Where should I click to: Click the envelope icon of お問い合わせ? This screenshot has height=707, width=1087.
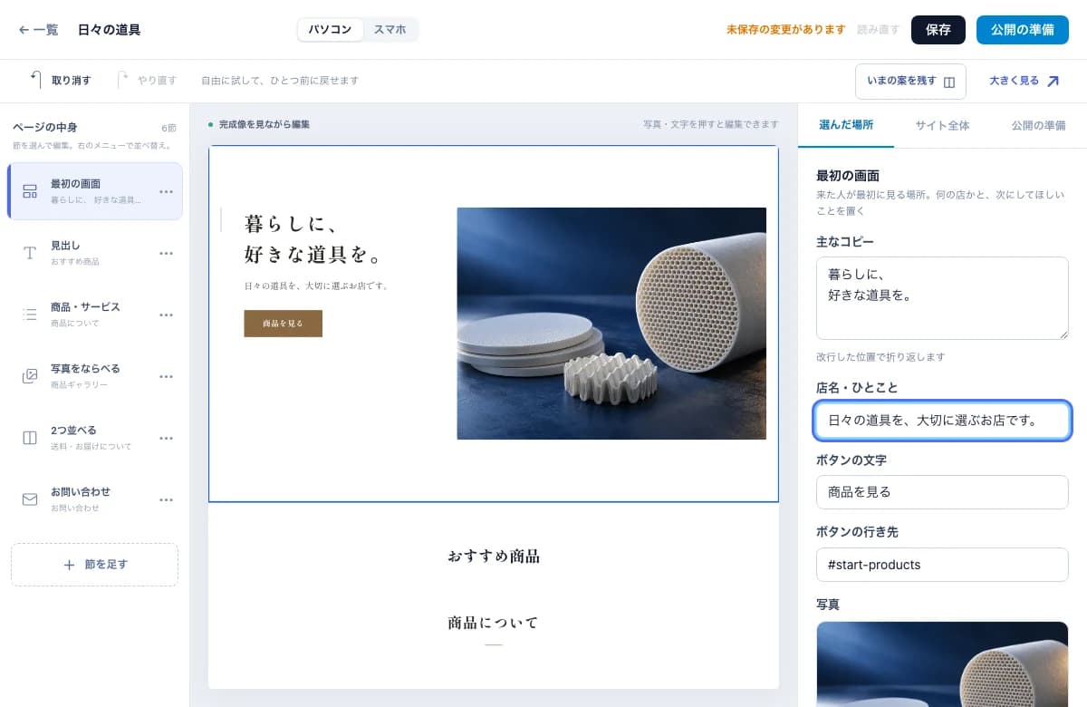point(30,499)
